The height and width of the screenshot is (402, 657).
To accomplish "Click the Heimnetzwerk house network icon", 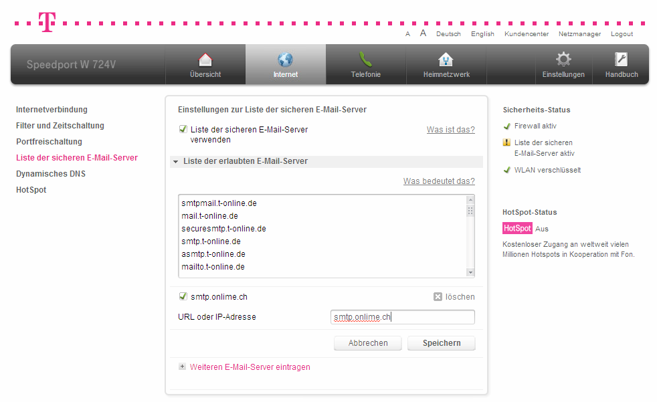I will [446, 60].
